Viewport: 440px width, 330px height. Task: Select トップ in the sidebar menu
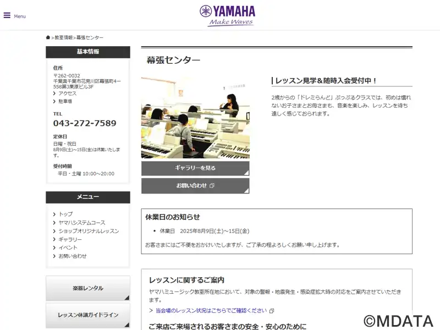(65, 214)
